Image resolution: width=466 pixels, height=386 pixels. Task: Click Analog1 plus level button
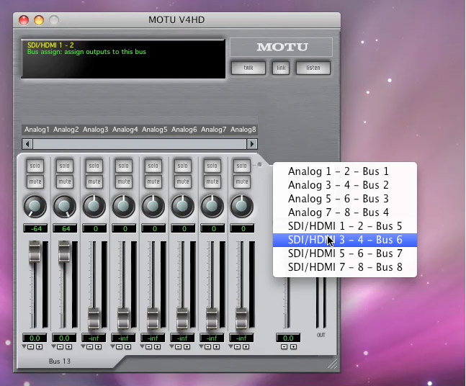(x=39, y=347)
